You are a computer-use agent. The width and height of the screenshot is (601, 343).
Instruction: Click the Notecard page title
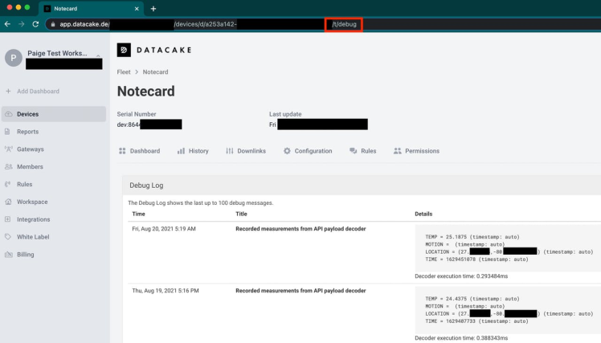(145, 92)
